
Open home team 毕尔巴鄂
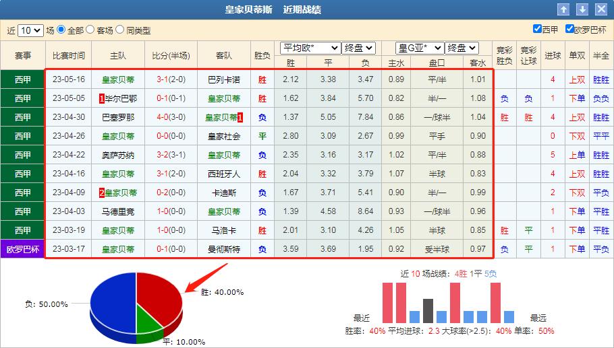coord(121,98)
